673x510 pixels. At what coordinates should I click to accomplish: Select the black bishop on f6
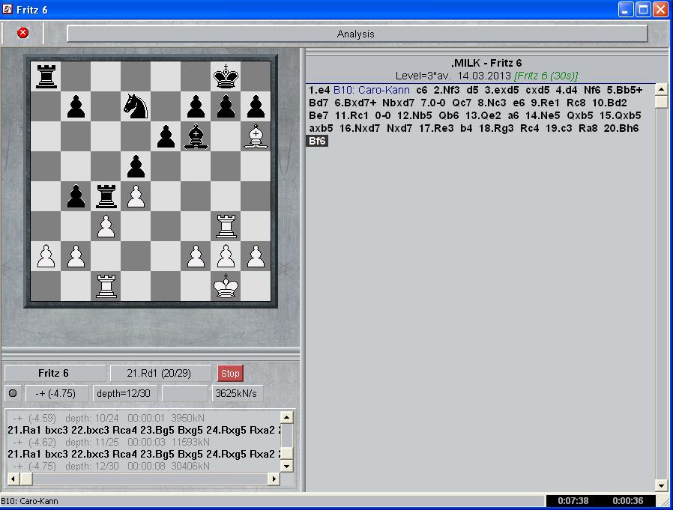tap(196, 136)
